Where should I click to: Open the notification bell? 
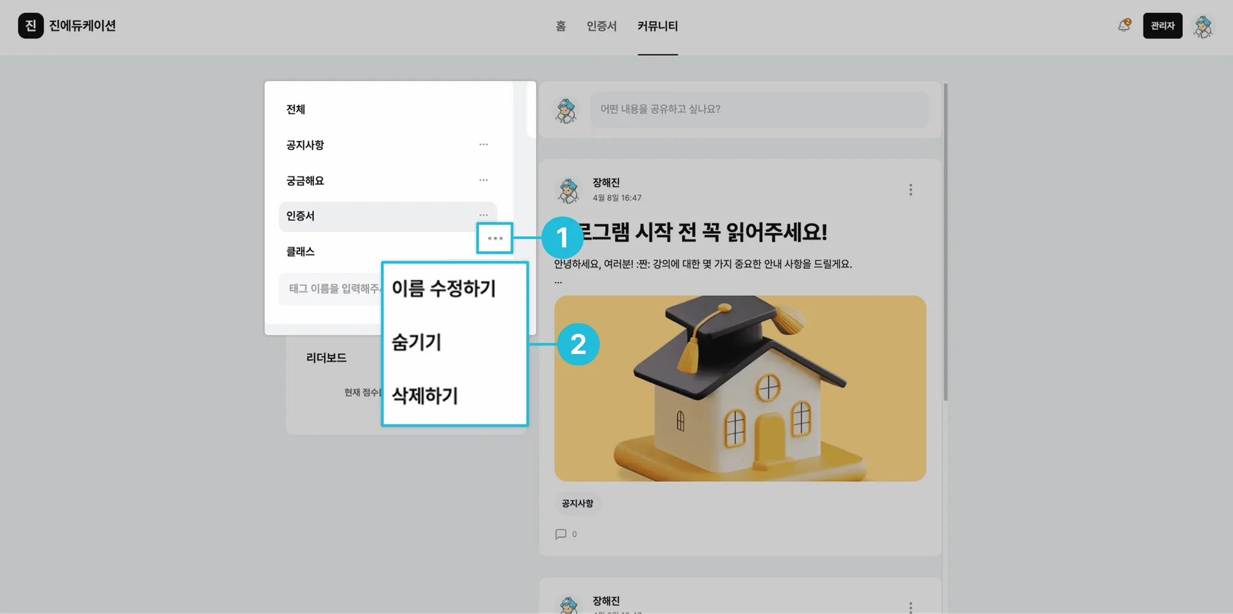pyautogui.click(x=1124, y=26)
